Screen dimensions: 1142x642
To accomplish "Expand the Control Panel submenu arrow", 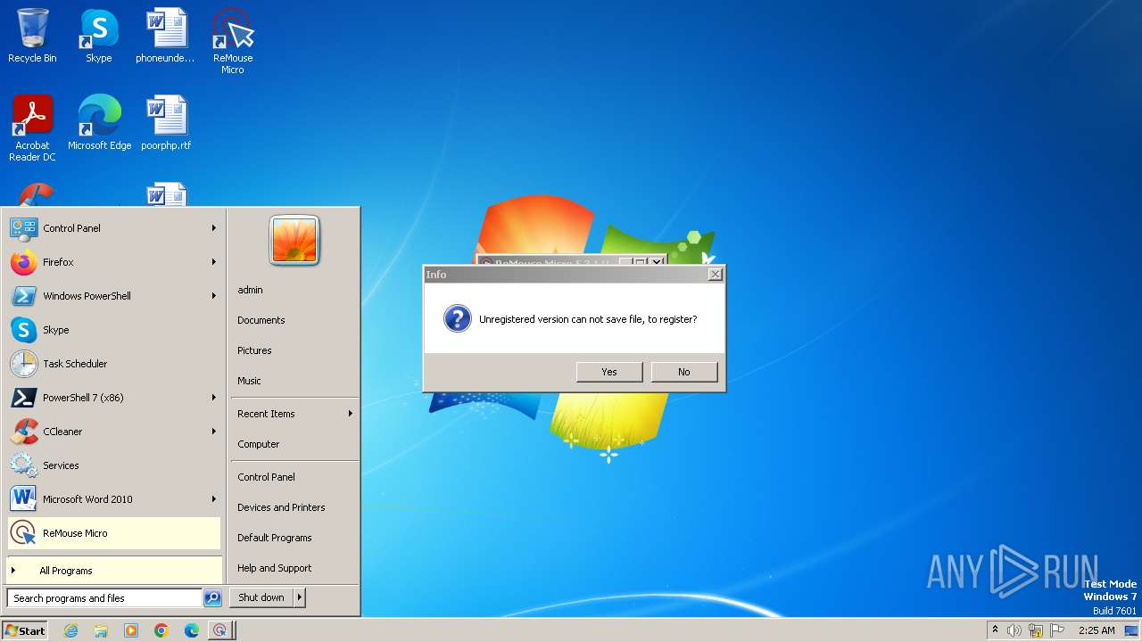I will 214,228.
